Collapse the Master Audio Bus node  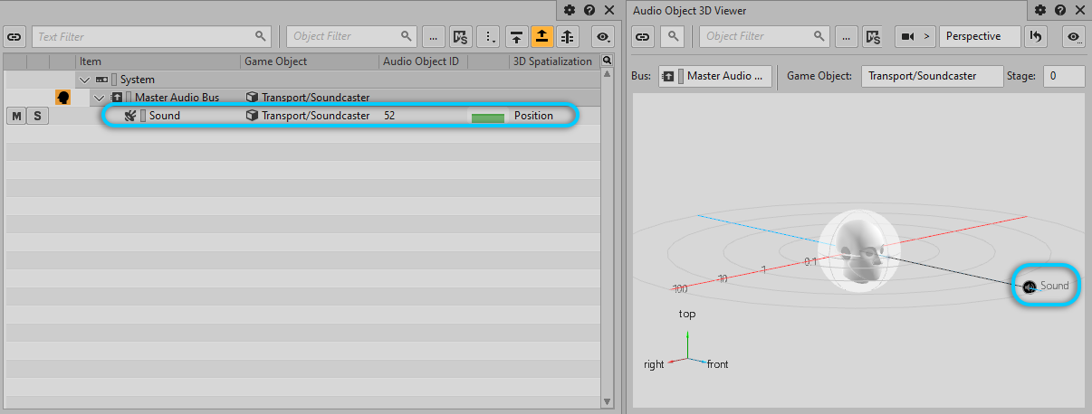click(100, 98)
